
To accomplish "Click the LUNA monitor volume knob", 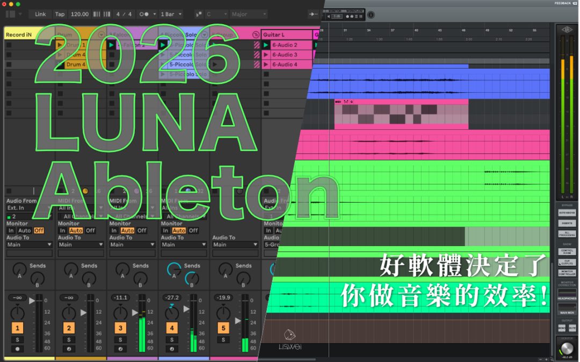I will coord(567,349).
